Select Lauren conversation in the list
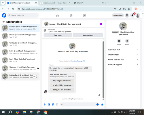 [x=20, y=28]
